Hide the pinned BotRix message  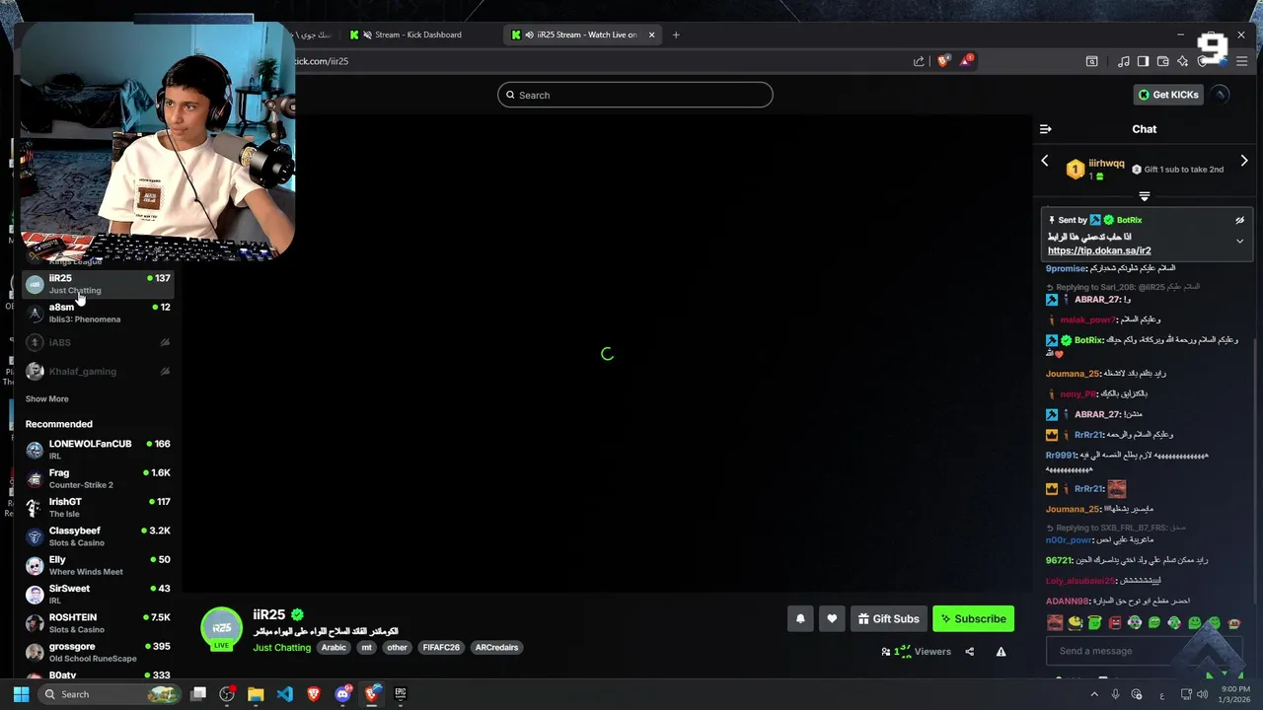click(1240, 220)
